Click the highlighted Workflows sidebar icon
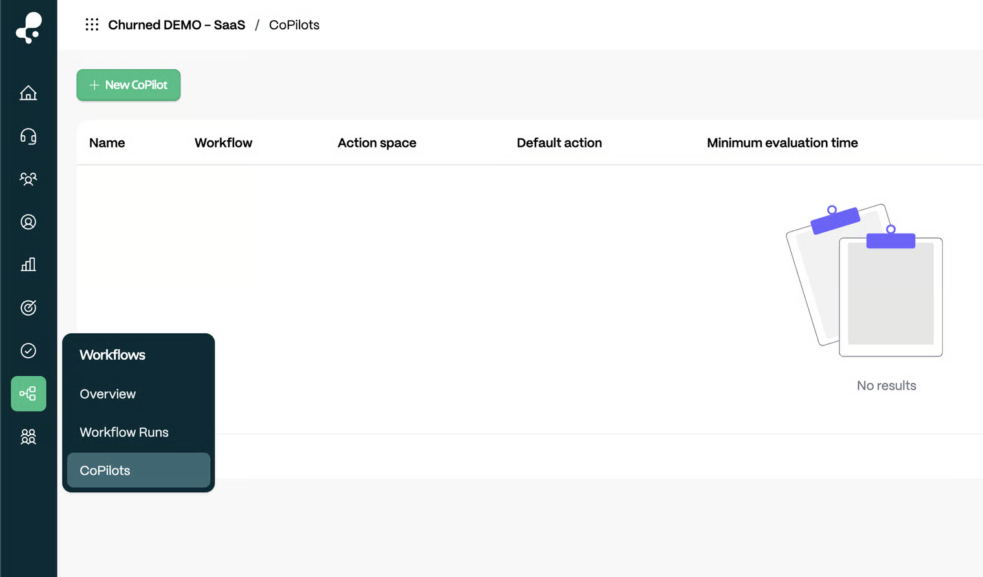This screenshot has height=577, width=983. [x=28, y=393]
